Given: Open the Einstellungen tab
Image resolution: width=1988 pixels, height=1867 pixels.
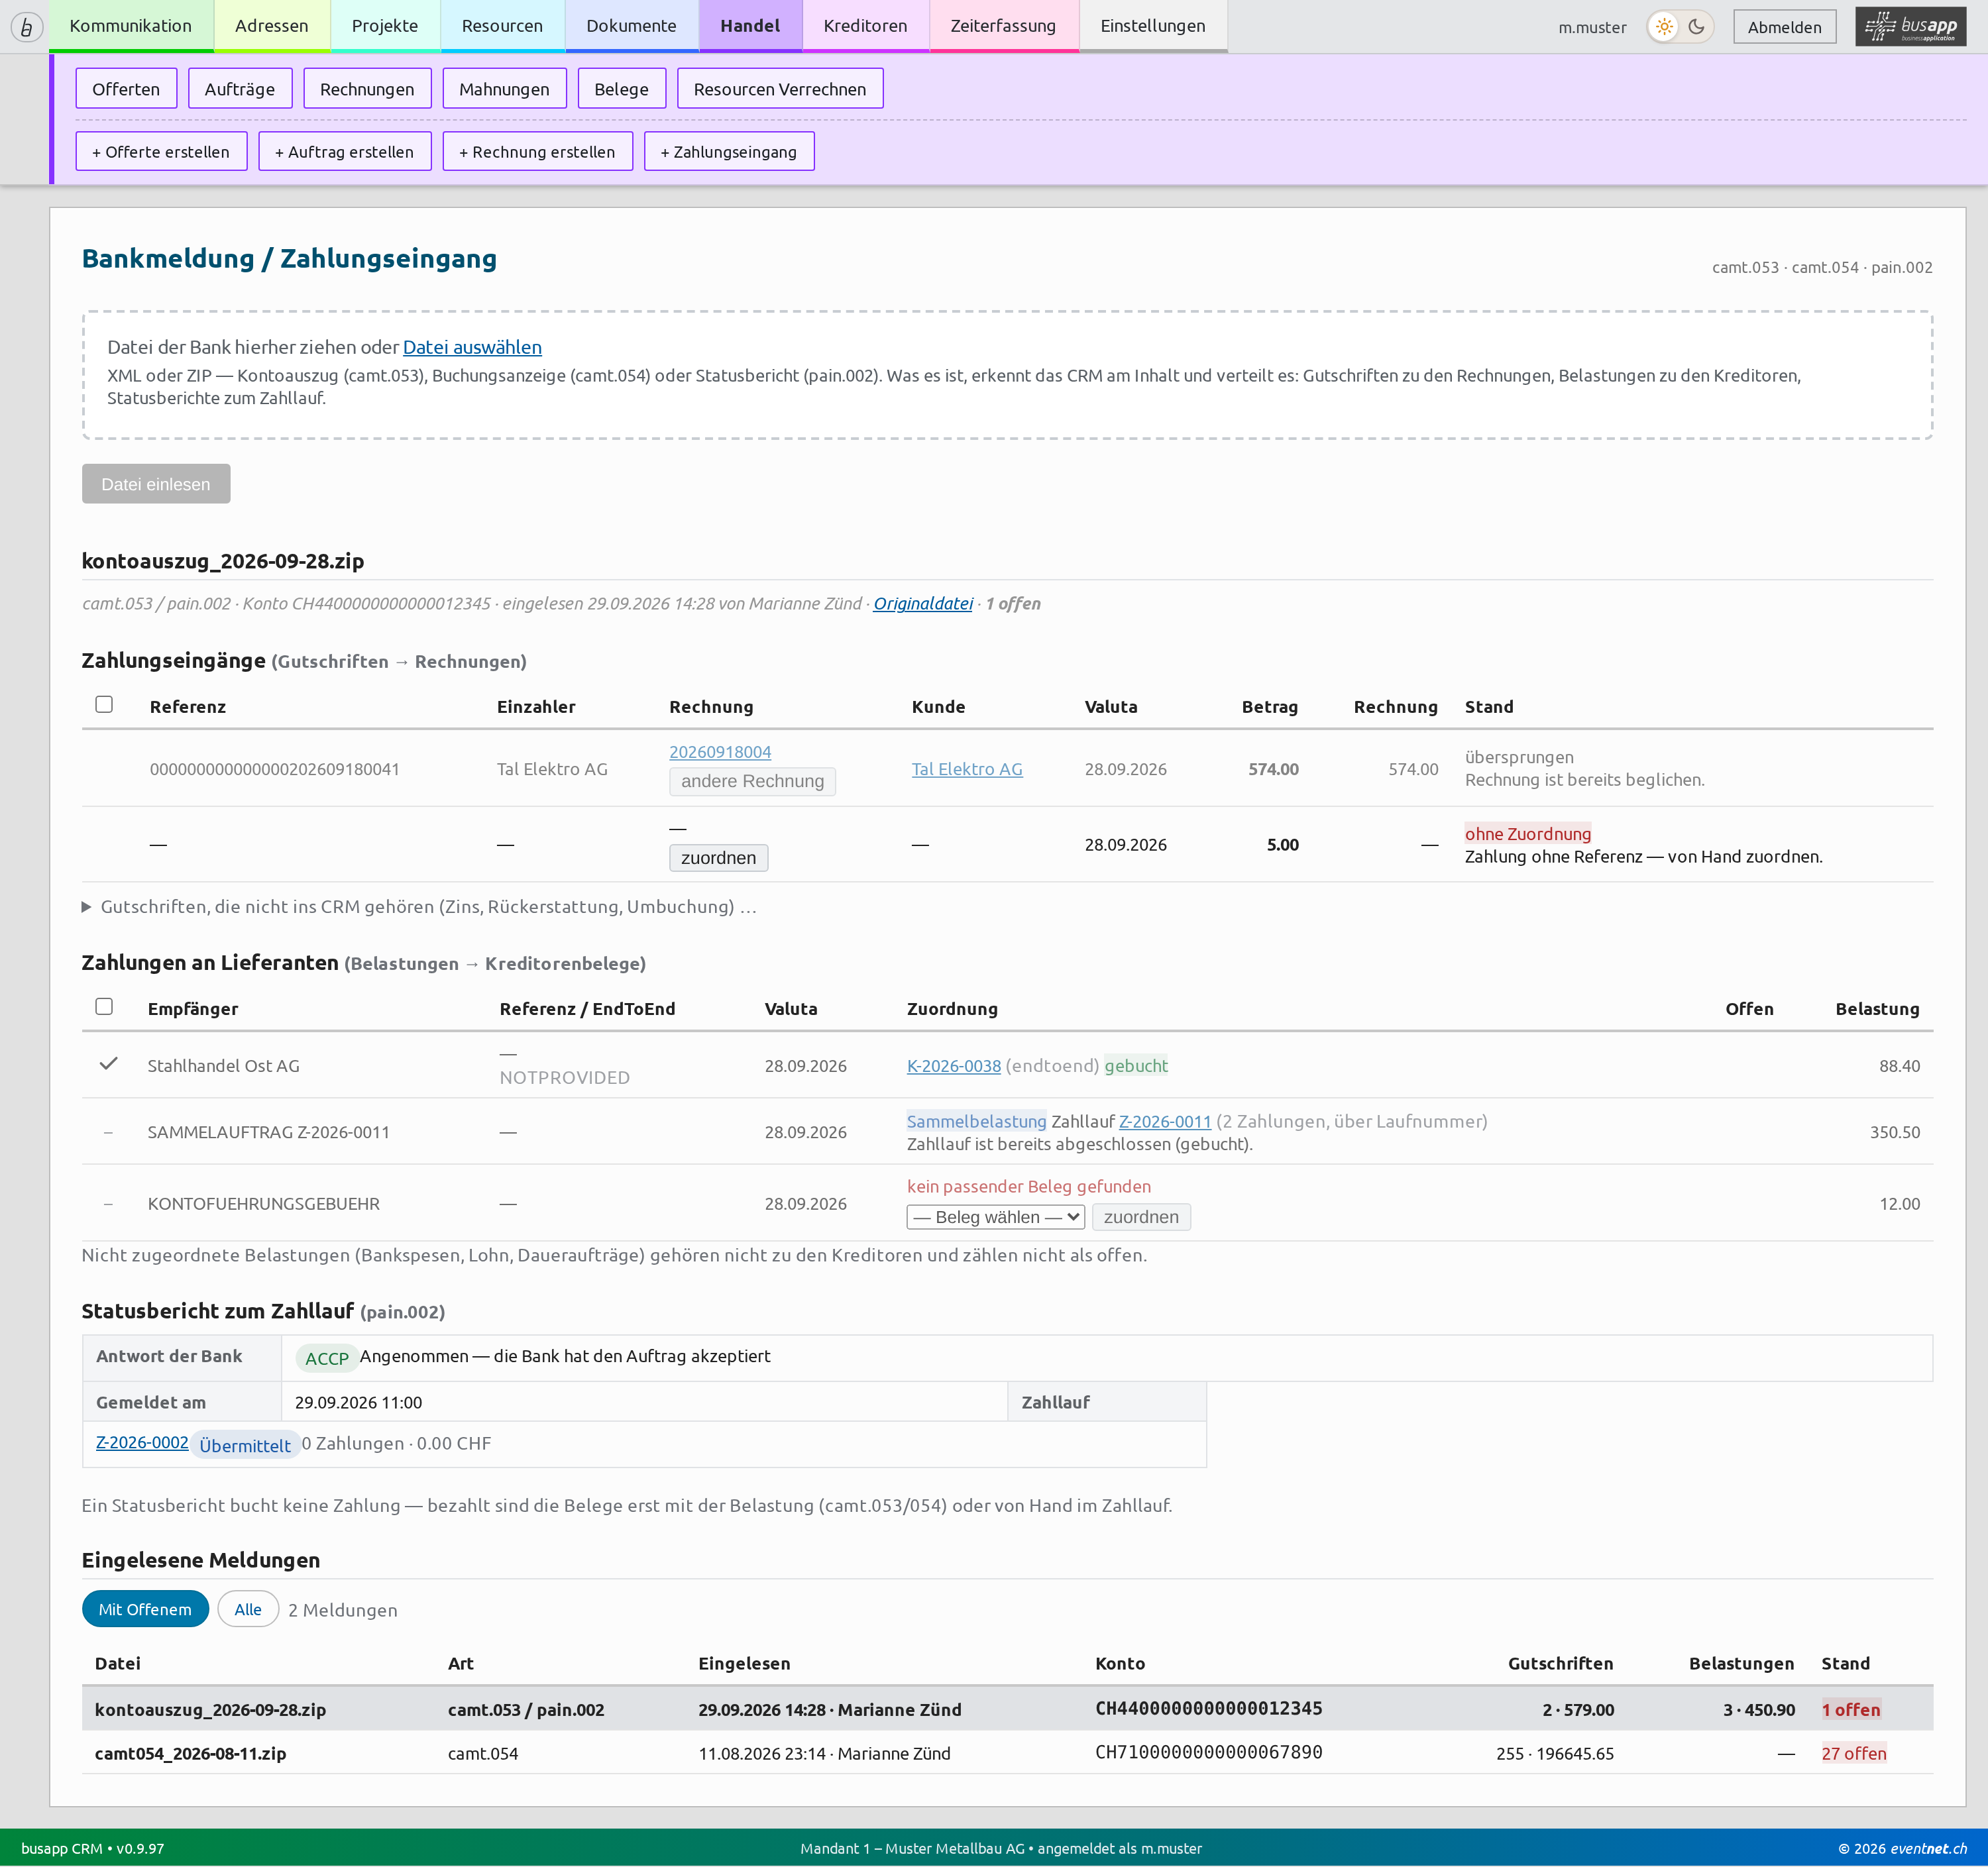Looking at the screenshot, I should (x=1153, y=26).
